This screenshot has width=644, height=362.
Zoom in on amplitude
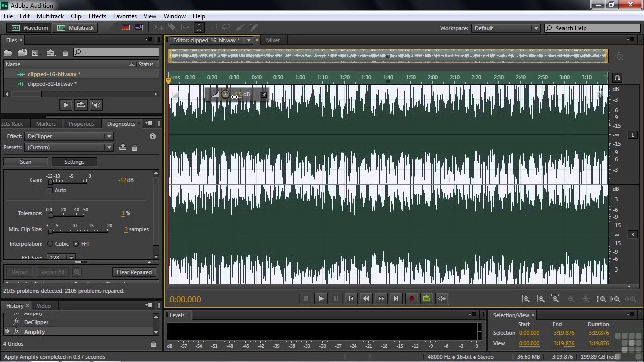click(526, 299)
